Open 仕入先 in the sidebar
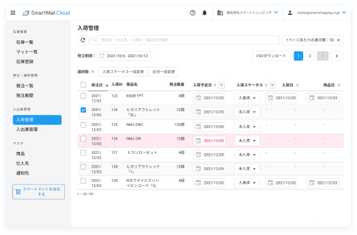This screenshot has height=235, width=357. (x=23, y=164)
